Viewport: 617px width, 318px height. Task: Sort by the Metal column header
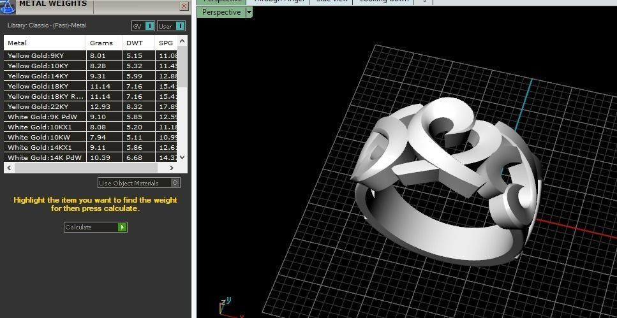pyautogui.click(x=45, y=43)
